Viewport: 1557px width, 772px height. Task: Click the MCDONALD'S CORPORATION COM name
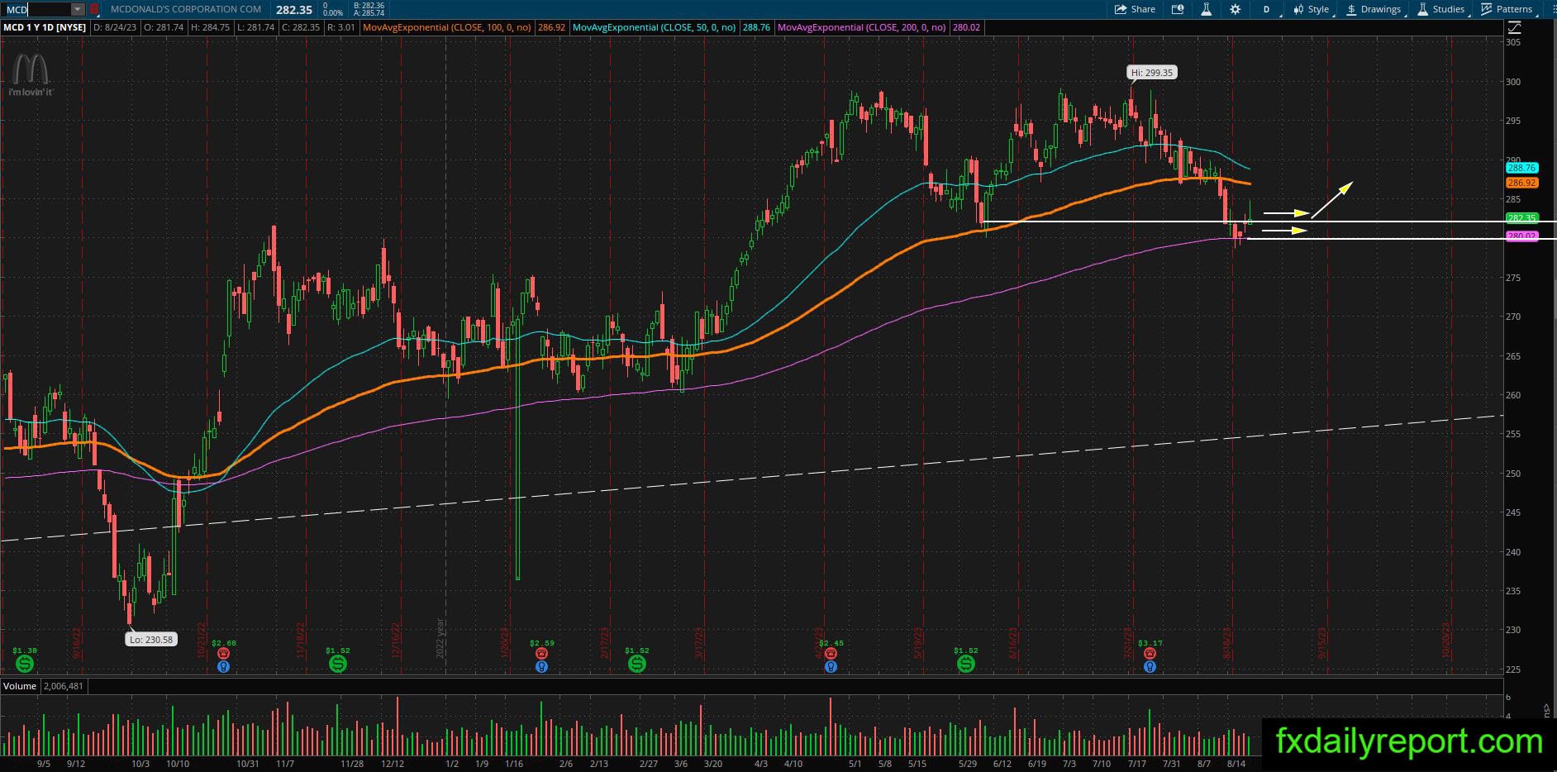[186, 9]
